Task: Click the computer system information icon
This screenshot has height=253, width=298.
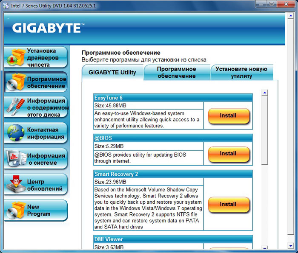Action: pyautogui.click(x=16, y=158)
